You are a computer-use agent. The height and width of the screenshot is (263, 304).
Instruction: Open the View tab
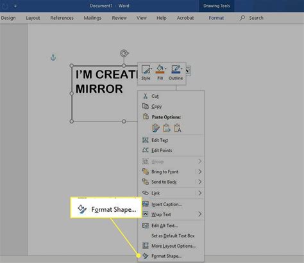[142, 18]
